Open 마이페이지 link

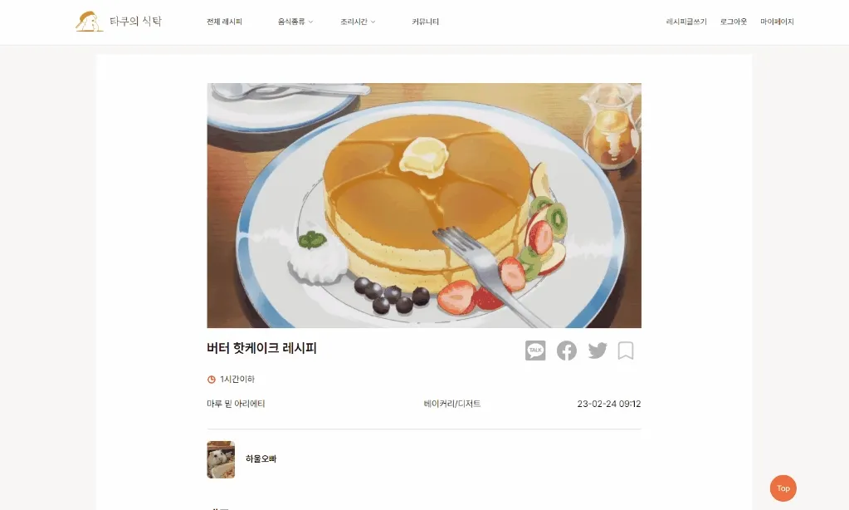pyautogui.click(x=777, y=22)
